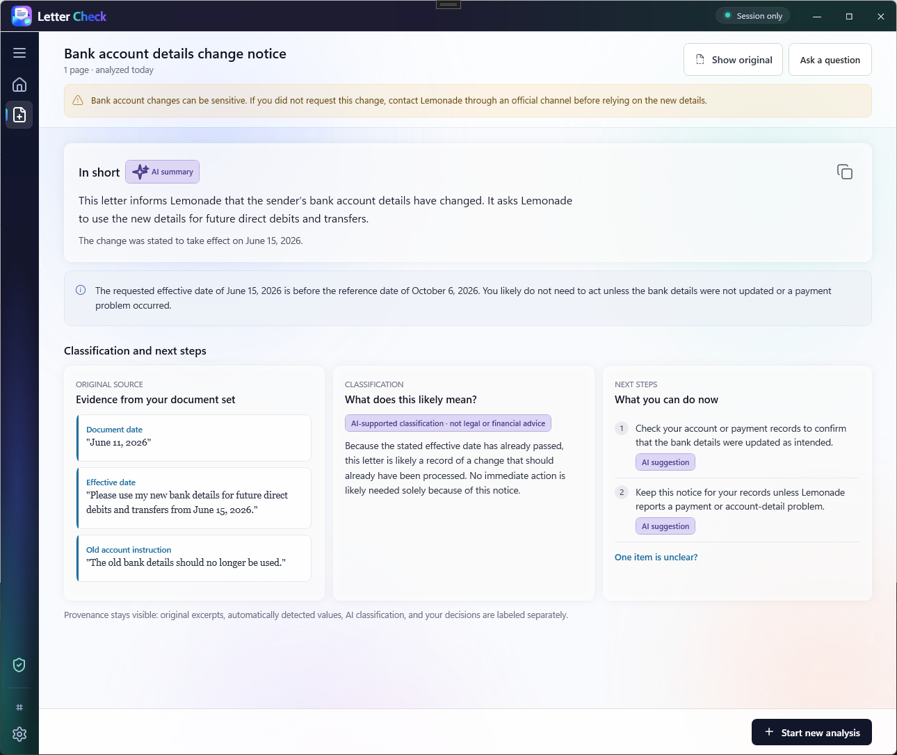This screenshot has height=755, width=897.
Task: Click the hash symbol sidebar icon
Action: (x=19, y=707)
